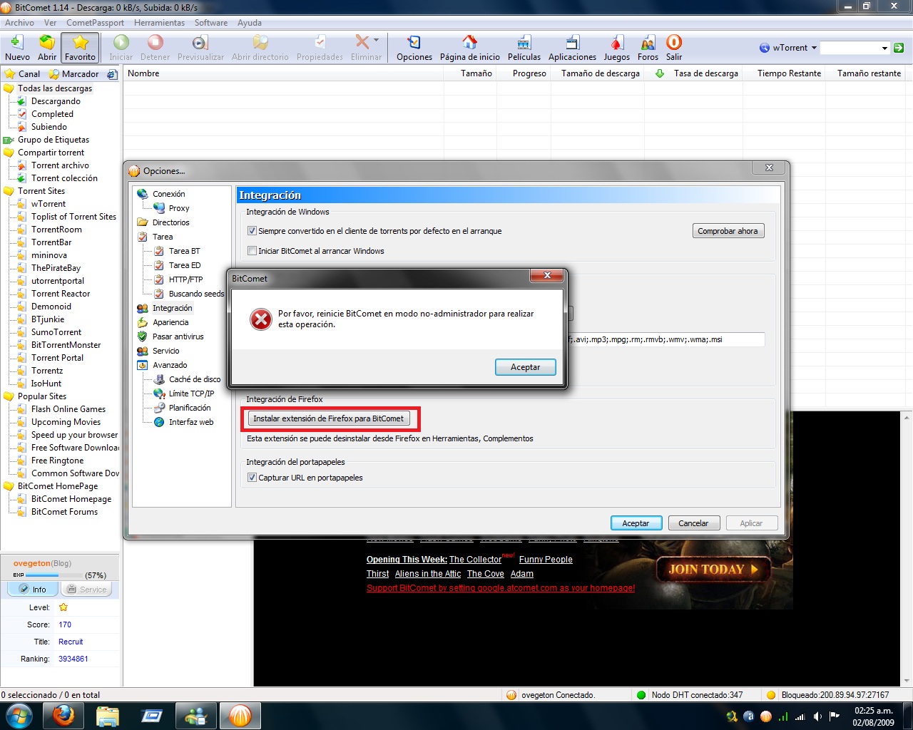Open Explorer folder in taskbar
The width and height of the screenshot is (913, 730).
point(108,716)
